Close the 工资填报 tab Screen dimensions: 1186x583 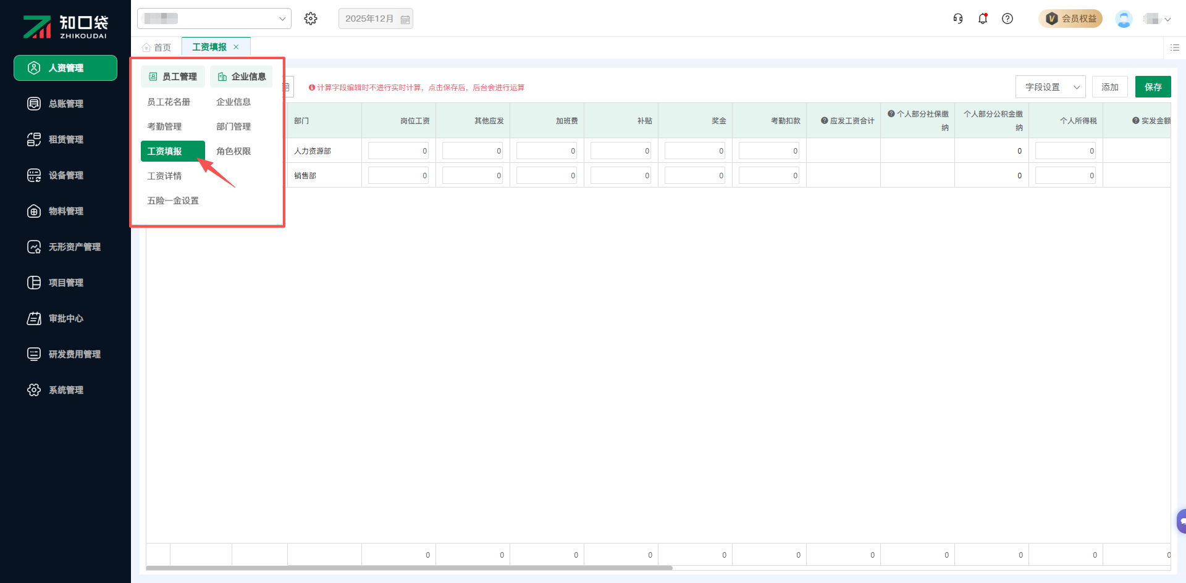pos(236,47)
